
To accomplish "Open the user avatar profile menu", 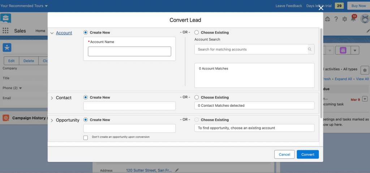I will tap(364, 19).
